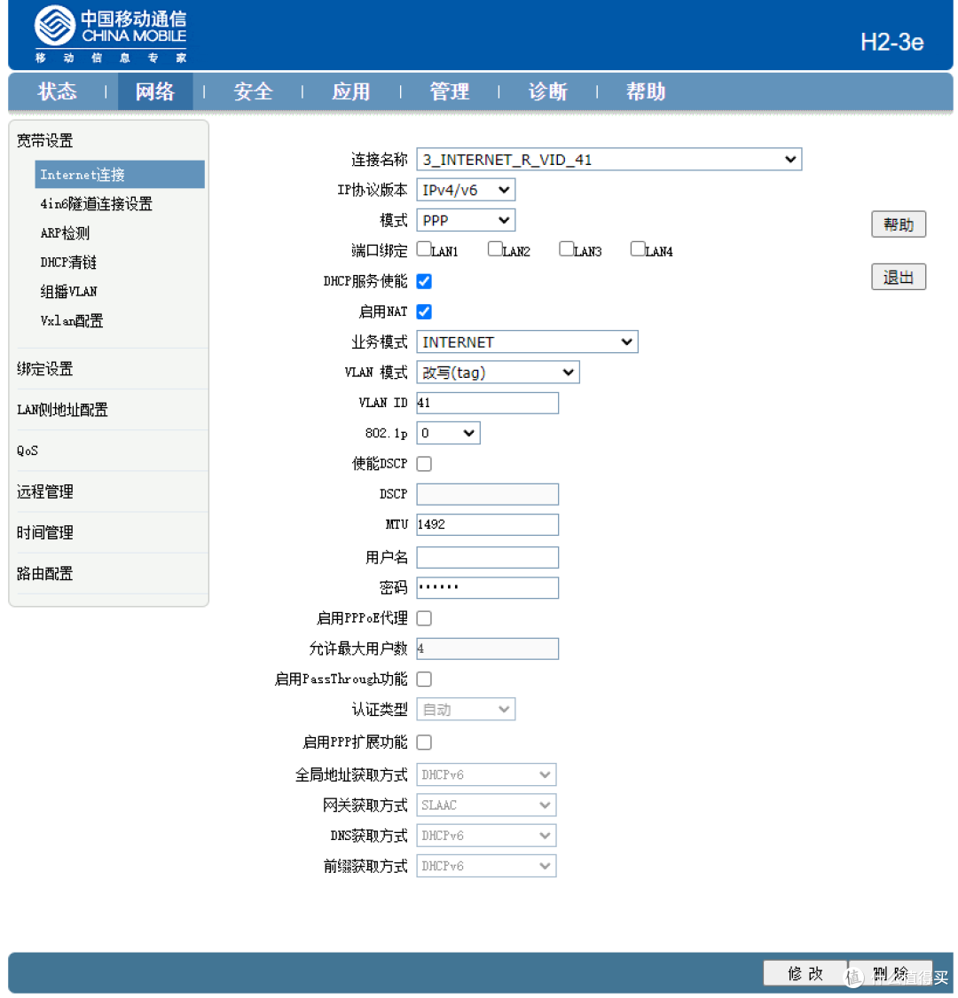The image size is (958, 998).
Task: Open 路由配置 section
Action: [x=45, y=573]
